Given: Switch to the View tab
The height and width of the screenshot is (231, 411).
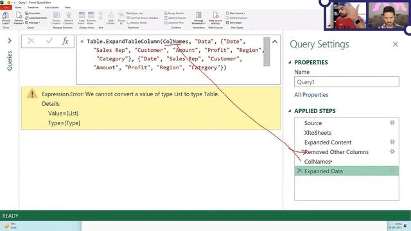Looking at the screenshot, I should [x=67, y=7].
